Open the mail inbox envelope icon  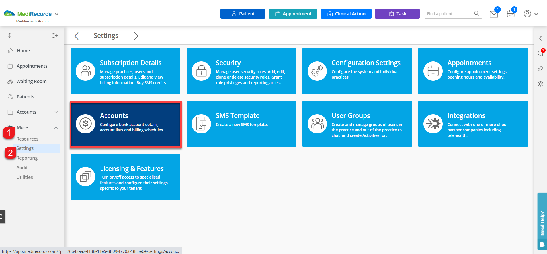click(x=494, y=14)
